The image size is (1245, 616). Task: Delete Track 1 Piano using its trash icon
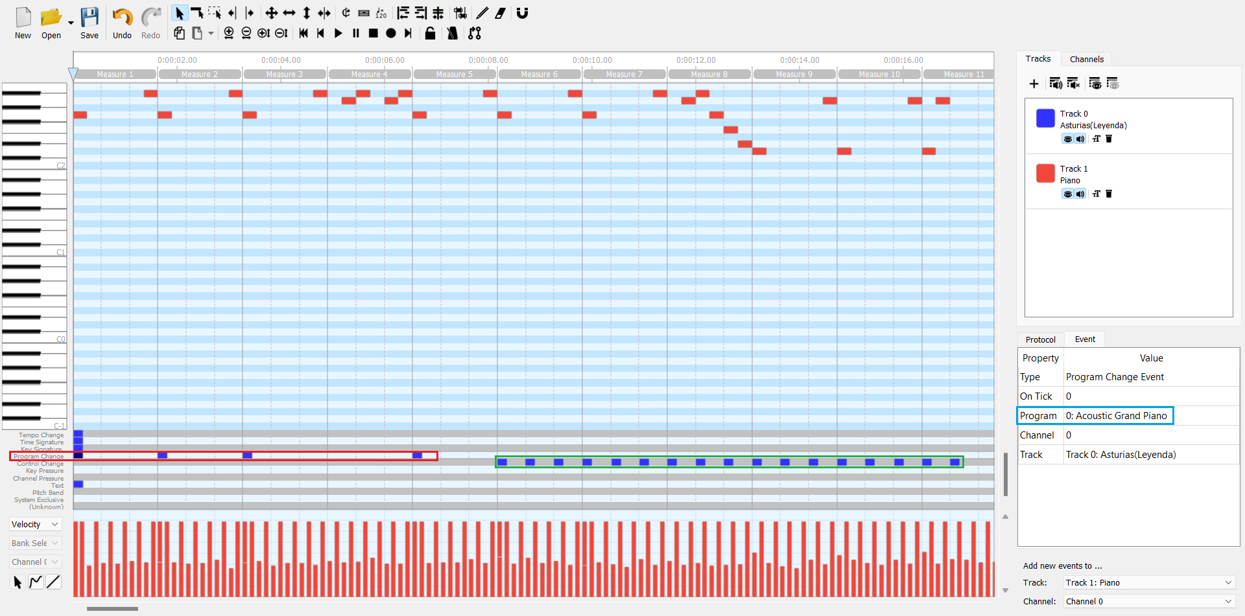tap(1108, 194)
